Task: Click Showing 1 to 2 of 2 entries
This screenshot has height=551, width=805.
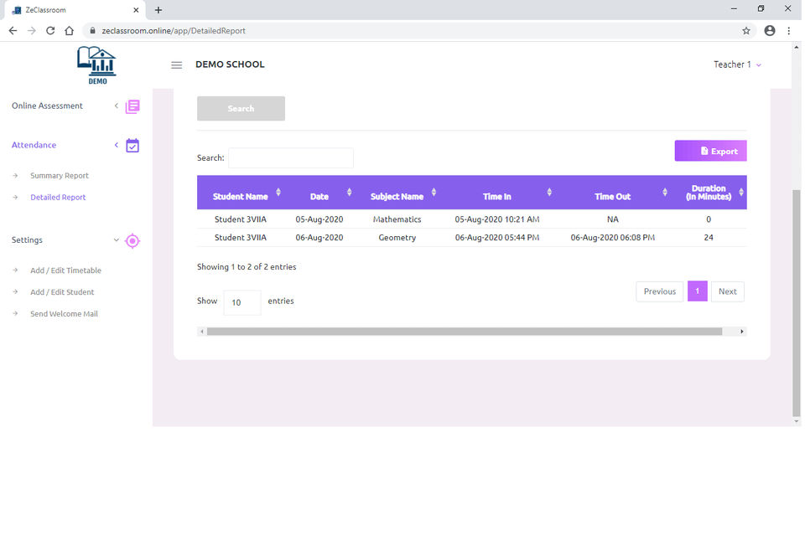Action: click(247, 267)
